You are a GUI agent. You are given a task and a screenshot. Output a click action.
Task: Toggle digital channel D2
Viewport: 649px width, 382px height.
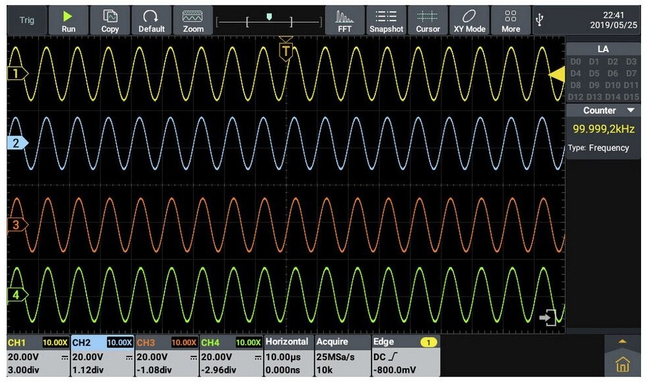613,61
